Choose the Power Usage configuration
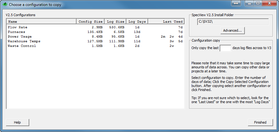Image resolution: width=279 pixels, height=132 pixels. tap(20, 37)
